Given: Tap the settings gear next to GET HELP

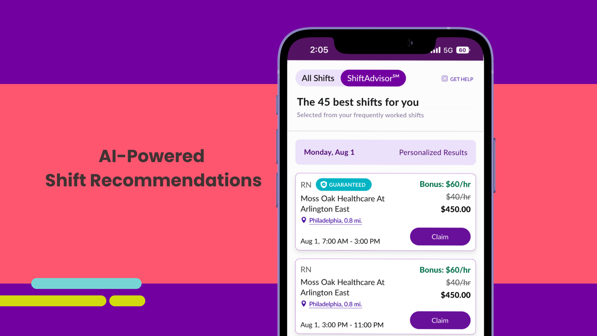Looking at the screenshot, I should point(444,79).
